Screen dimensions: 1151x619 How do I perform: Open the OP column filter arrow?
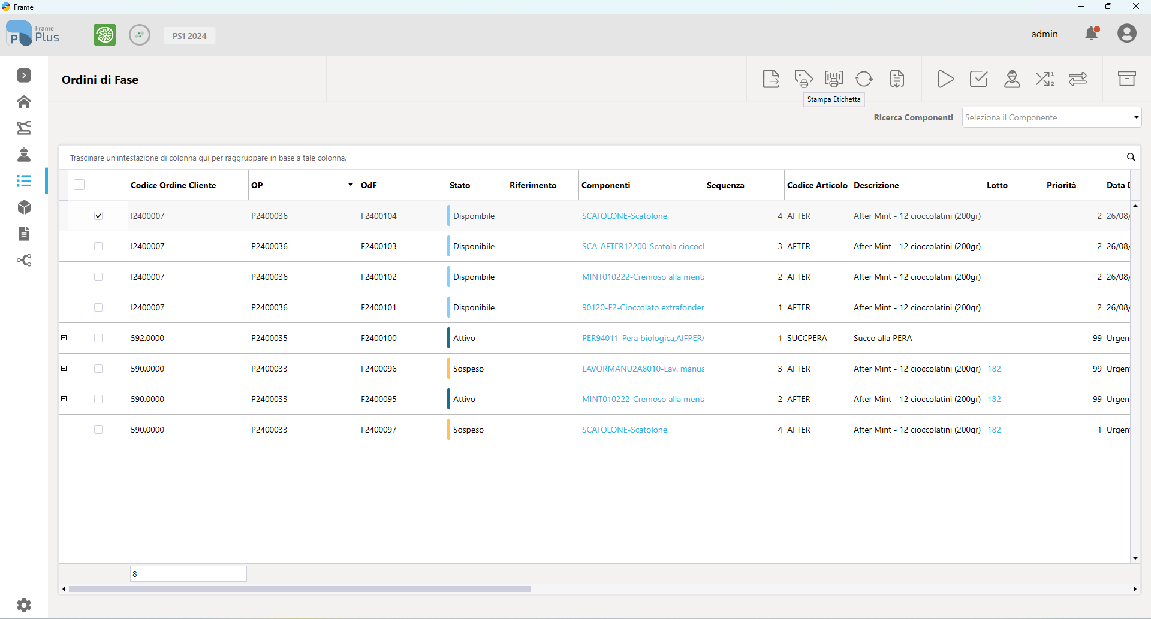pyautogui.click(x=351, y=185)
